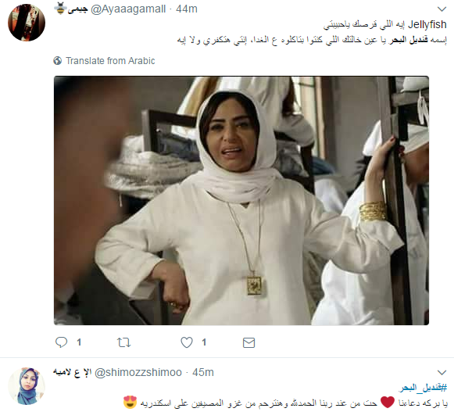454x419 pixels.
Task: Retweet the Jellyfish tweet
Action: click(124, 342)
